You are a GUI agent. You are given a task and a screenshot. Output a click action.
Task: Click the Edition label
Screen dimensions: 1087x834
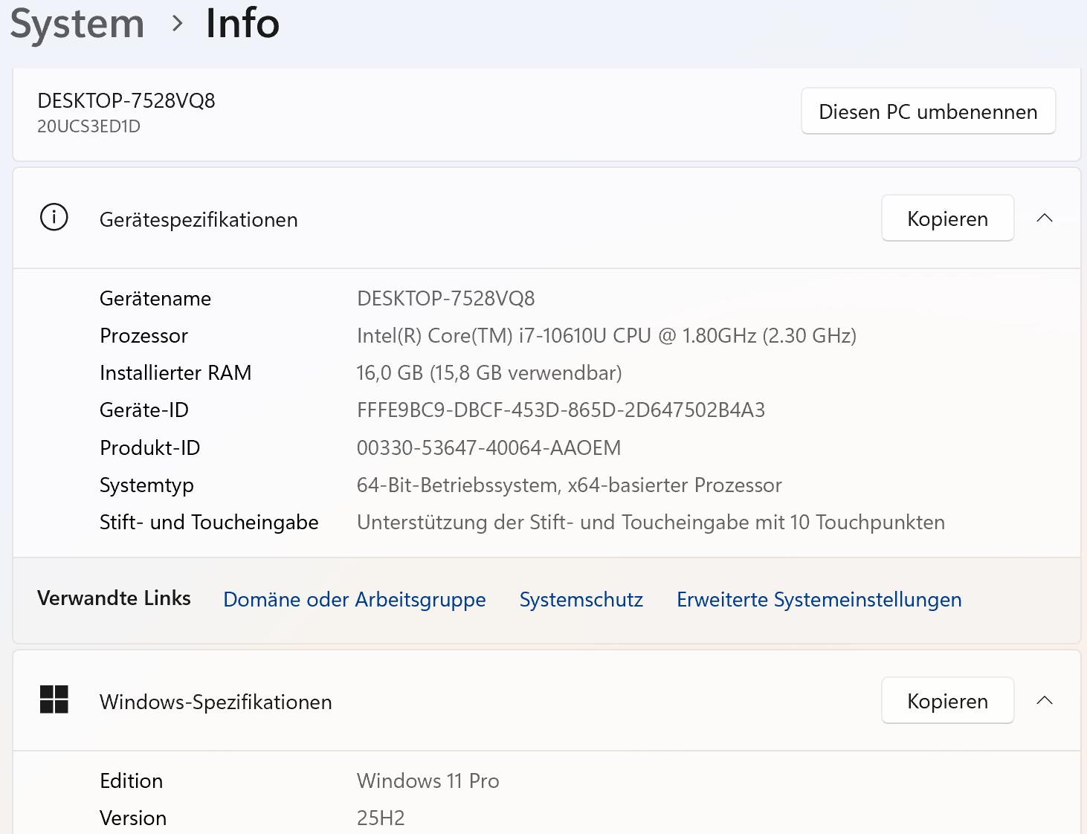point(132,781)
